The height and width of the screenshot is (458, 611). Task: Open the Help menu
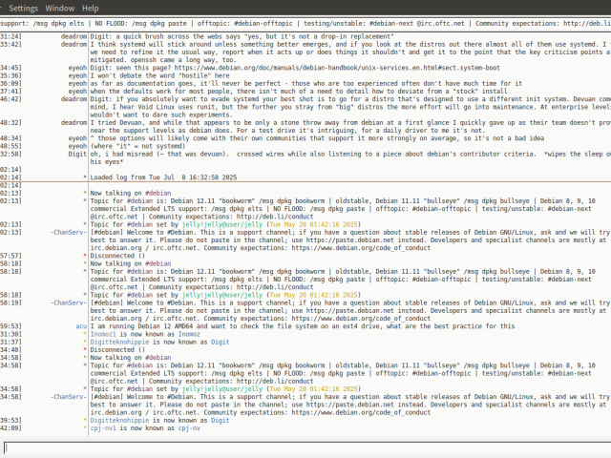[x=90, y=9]
